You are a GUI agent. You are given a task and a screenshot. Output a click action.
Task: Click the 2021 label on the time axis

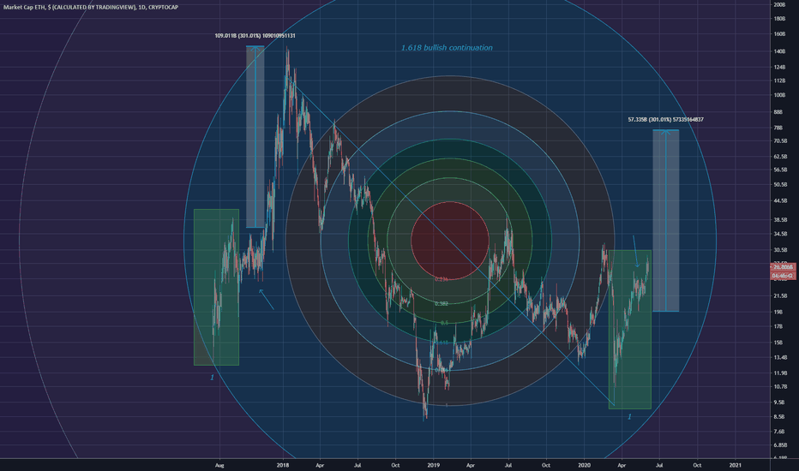tap(735, 465)
